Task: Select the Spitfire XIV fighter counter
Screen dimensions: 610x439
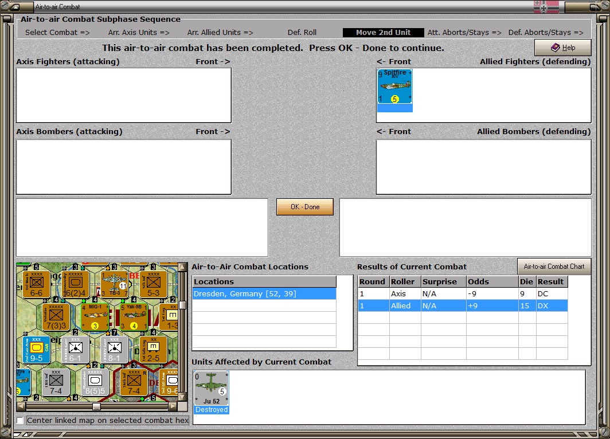Action: tap(394, 87)
